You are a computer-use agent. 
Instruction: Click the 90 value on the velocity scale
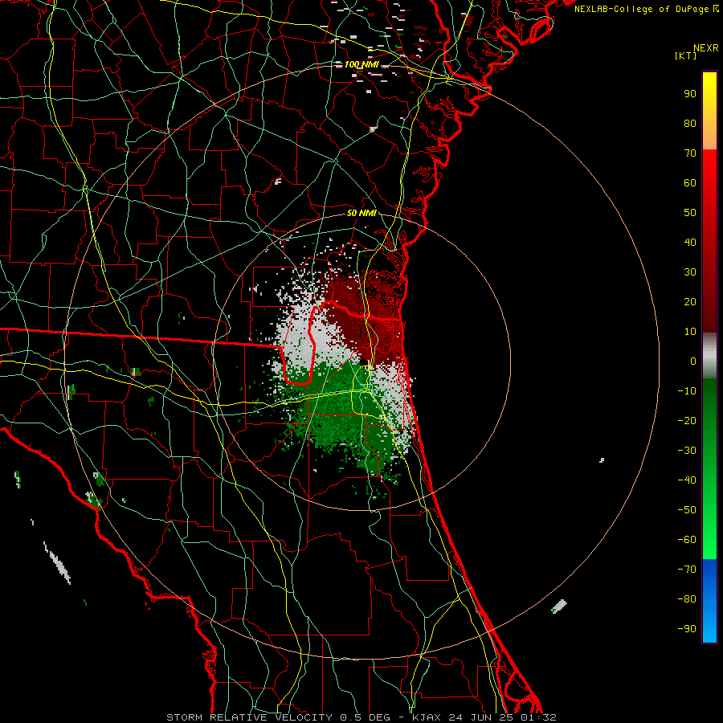(x=690, y=94)
